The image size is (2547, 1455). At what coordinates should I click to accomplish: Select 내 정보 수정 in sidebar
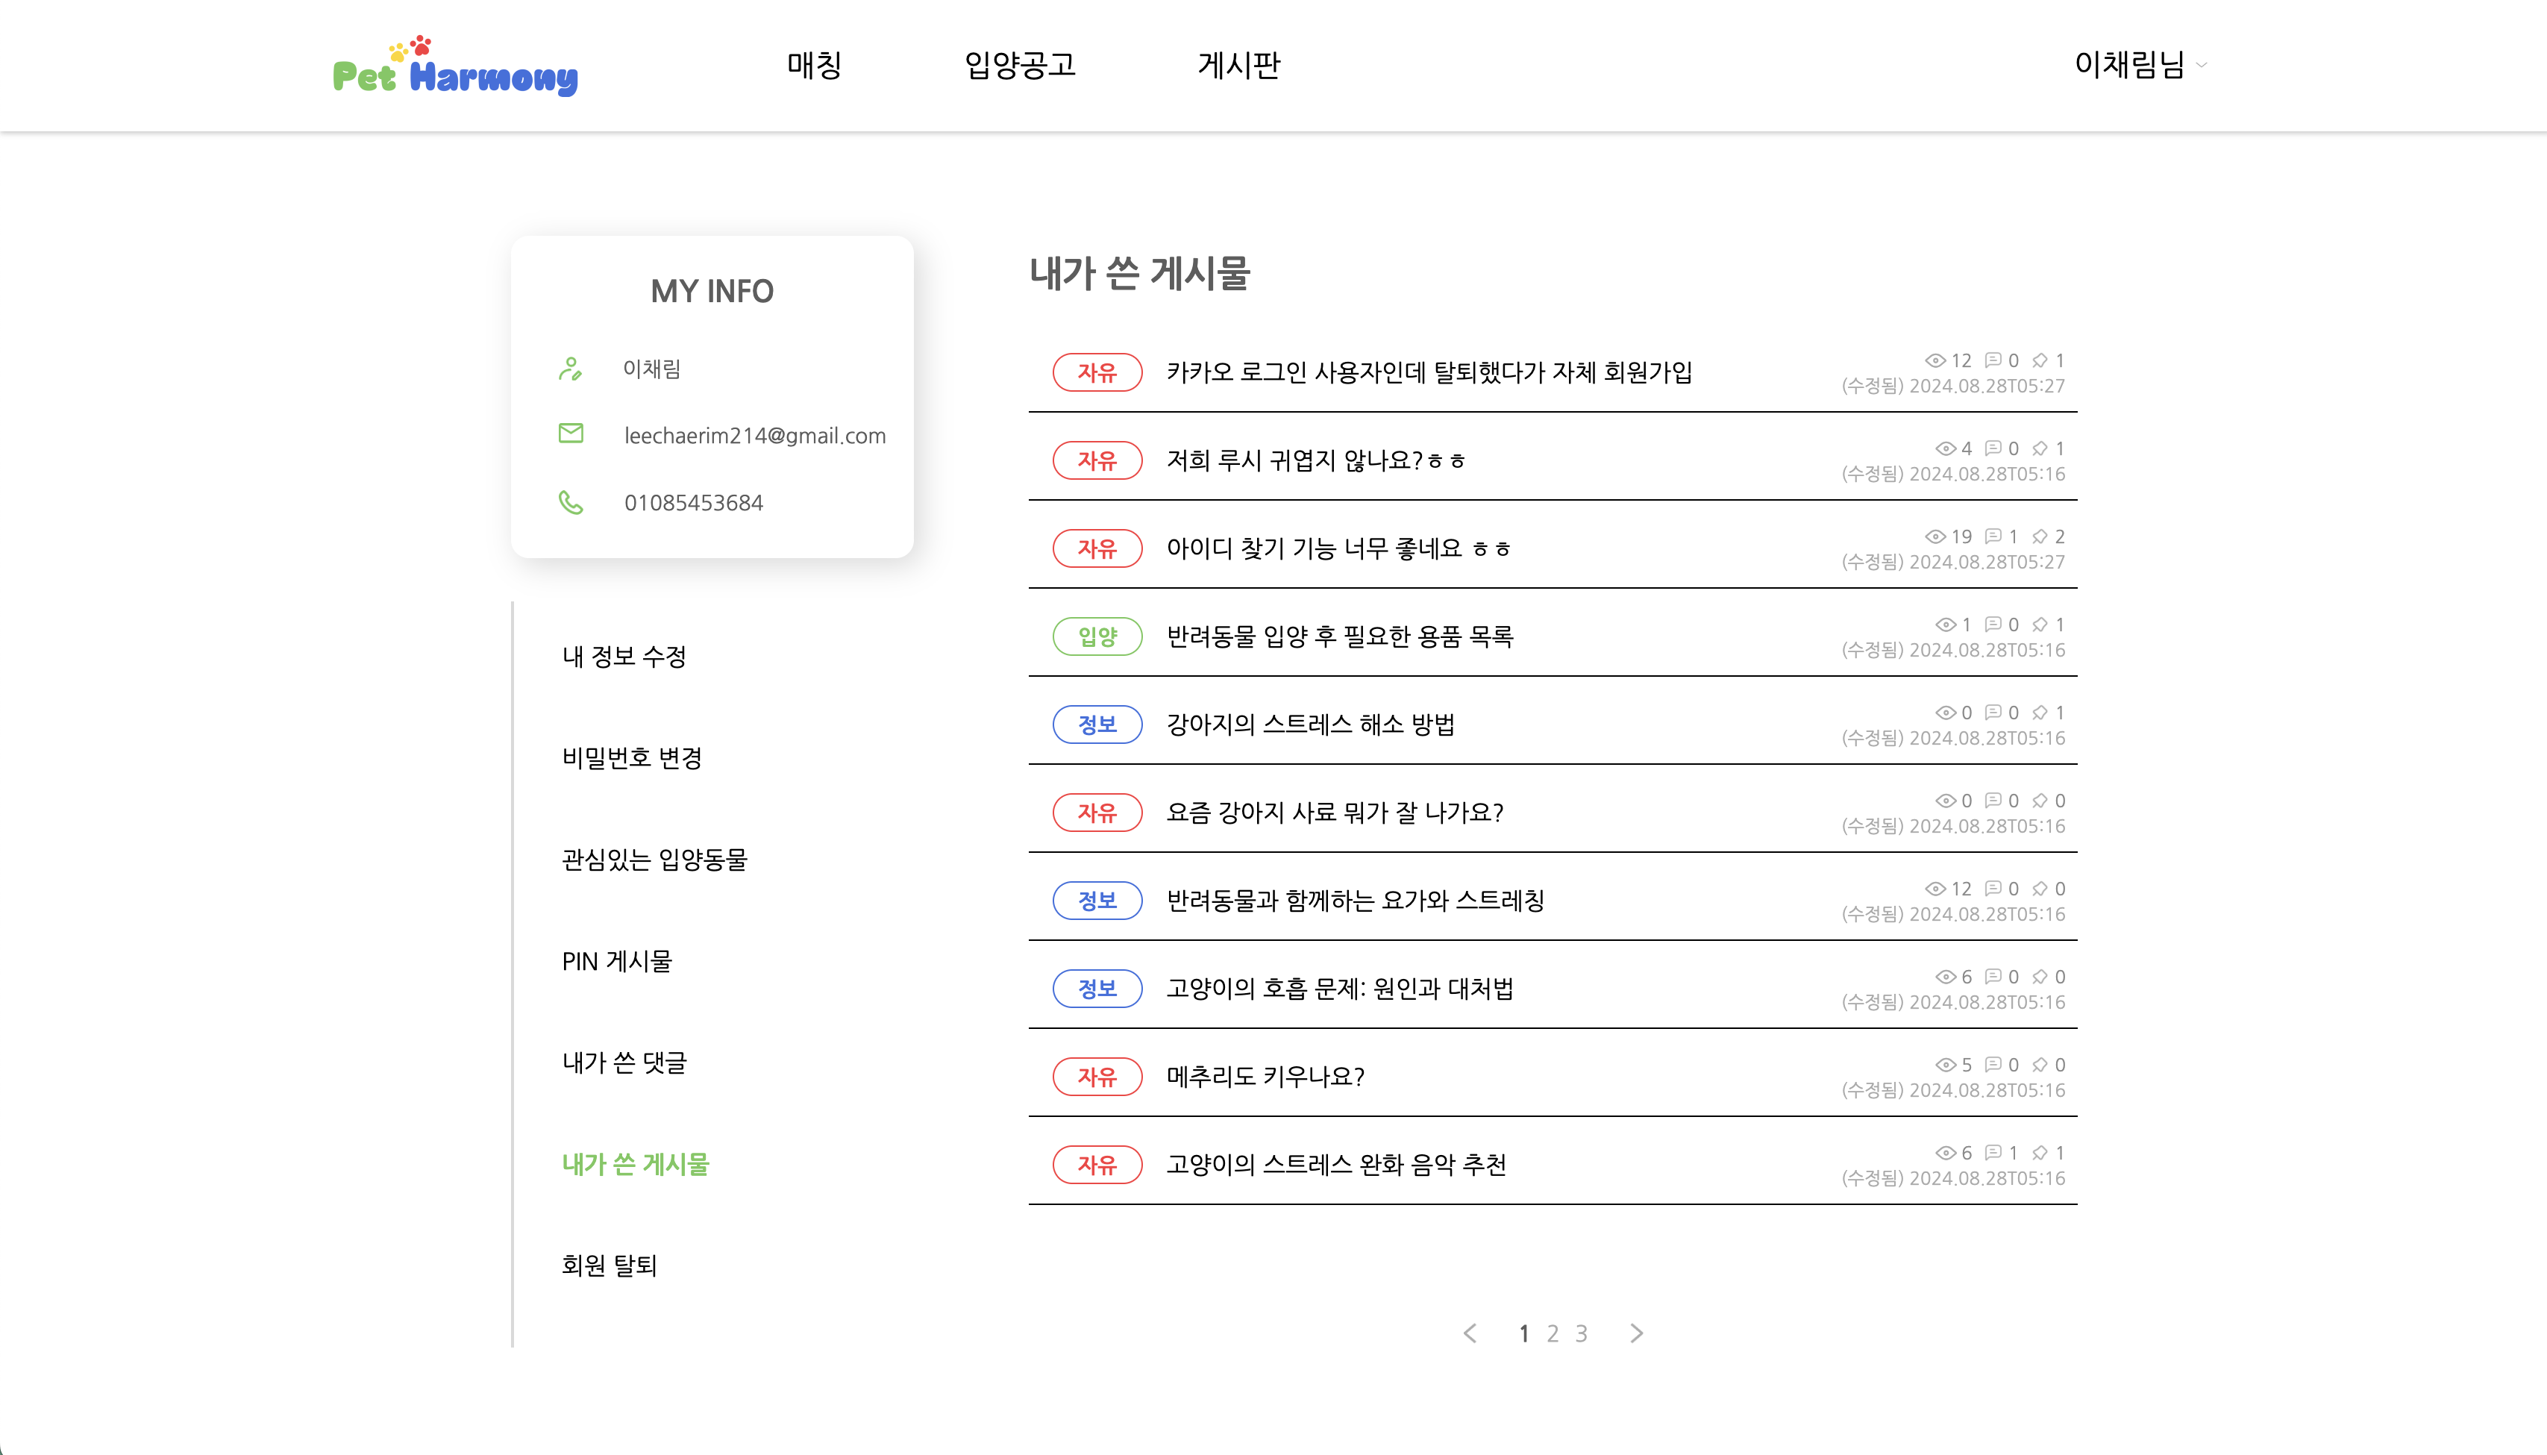click(x=624, y=657)
